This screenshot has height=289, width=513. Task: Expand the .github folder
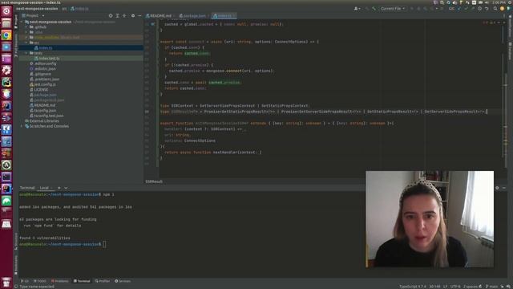26,27
